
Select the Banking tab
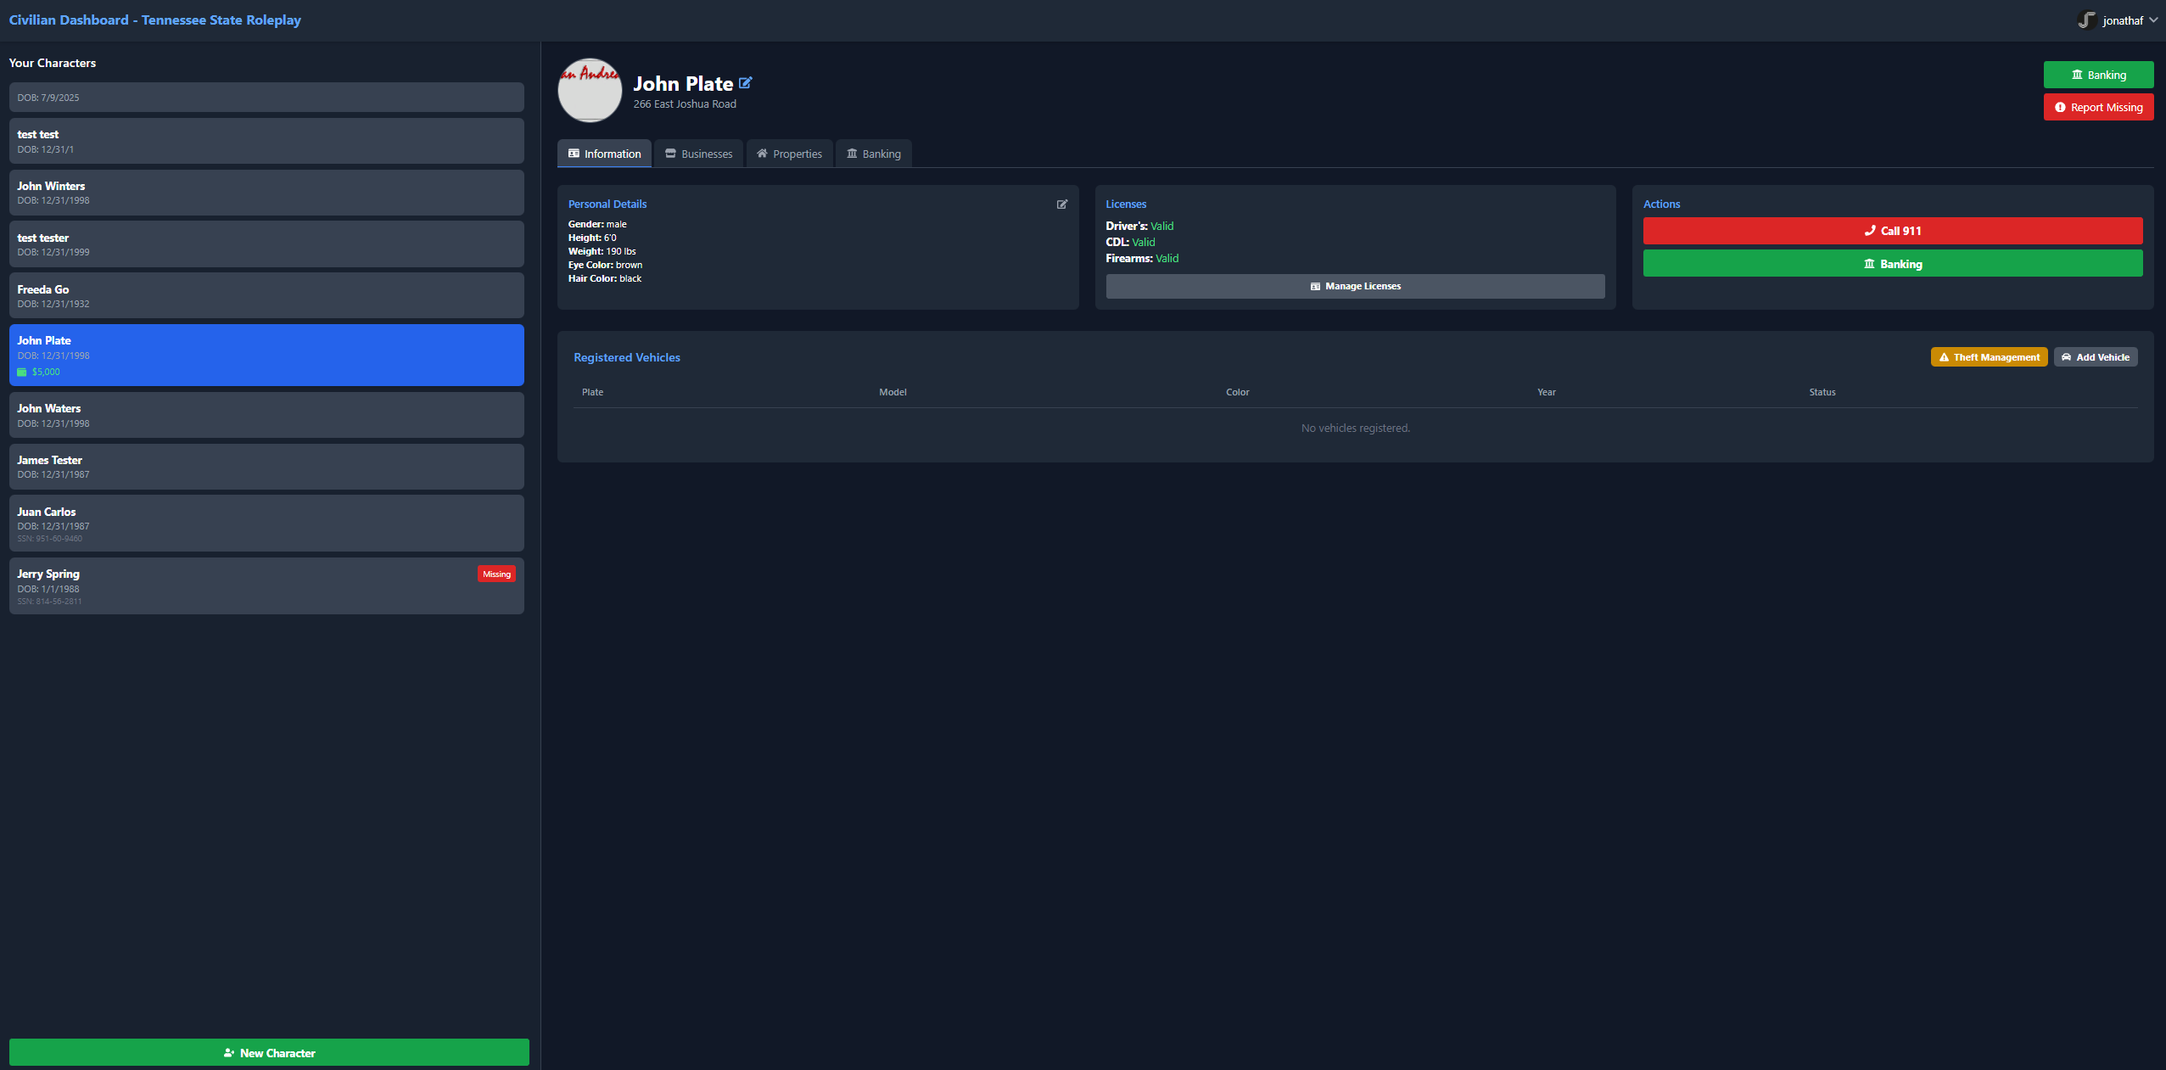[x=873, y=154]
